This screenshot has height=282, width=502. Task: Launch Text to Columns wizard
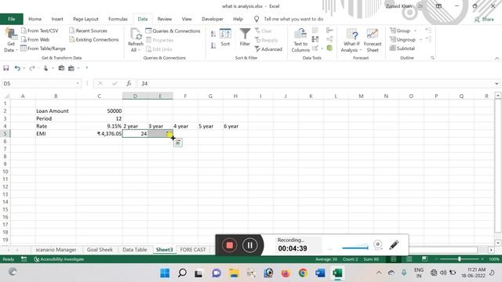pyautogui.click(x=300, y=40)
